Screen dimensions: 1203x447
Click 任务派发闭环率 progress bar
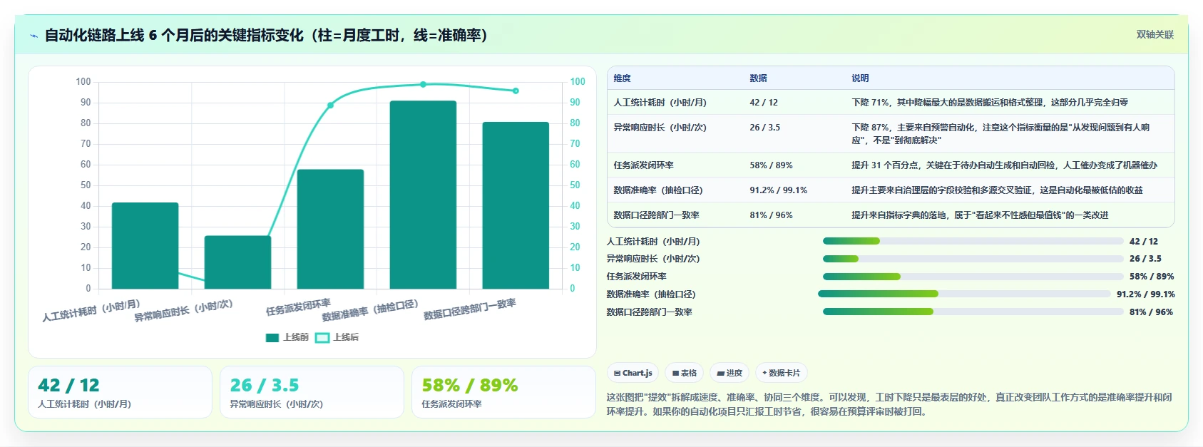coord(973,277)
